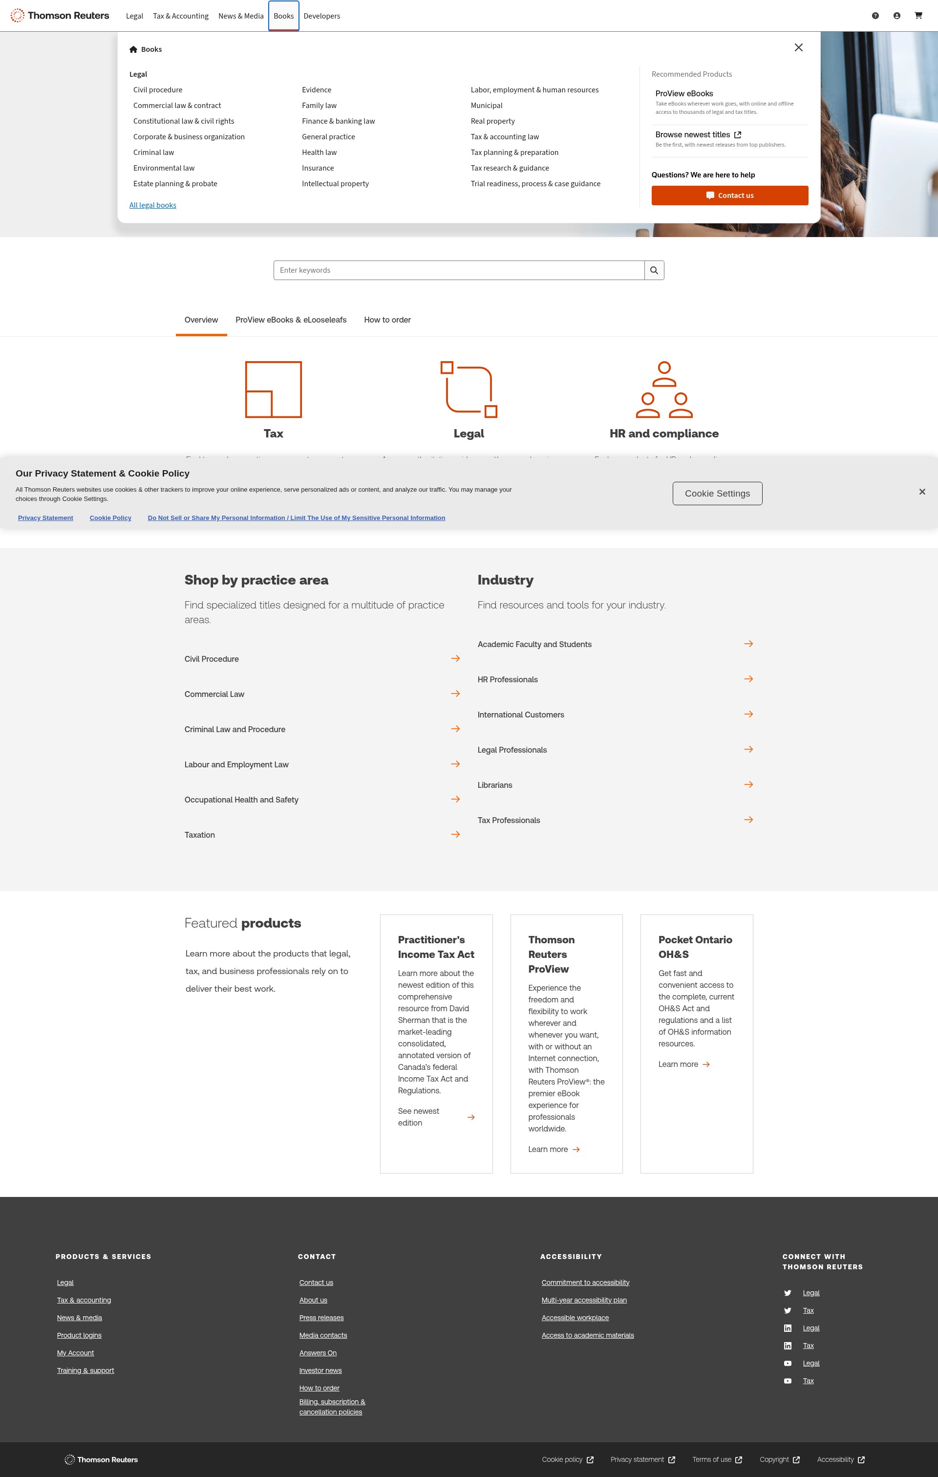Open the Terms of use footer link

(717, 1460)
